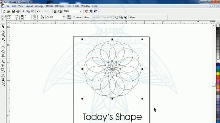Click the Trim shapes icon

pos(121,17)
